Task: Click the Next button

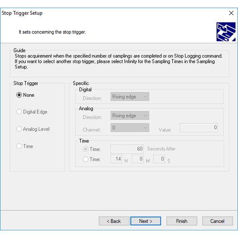Action: click(x=146, y=221)
